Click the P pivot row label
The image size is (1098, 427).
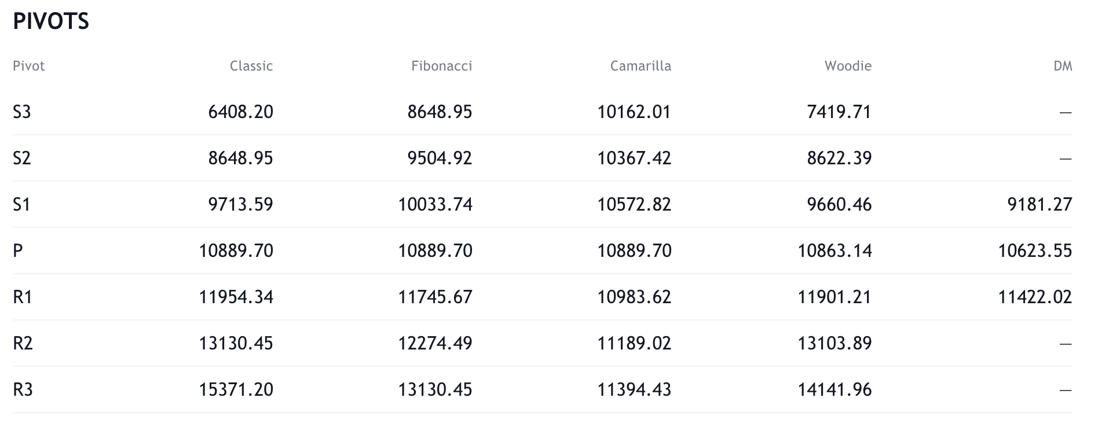(18, 251)
